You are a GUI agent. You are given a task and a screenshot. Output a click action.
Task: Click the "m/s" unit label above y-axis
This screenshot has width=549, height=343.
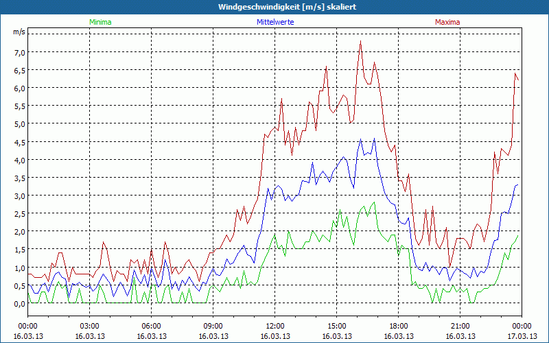tap(19, 32)
